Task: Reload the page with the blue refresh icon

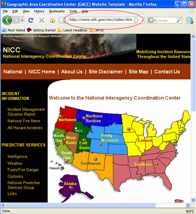Action: [x=31, y=20]
